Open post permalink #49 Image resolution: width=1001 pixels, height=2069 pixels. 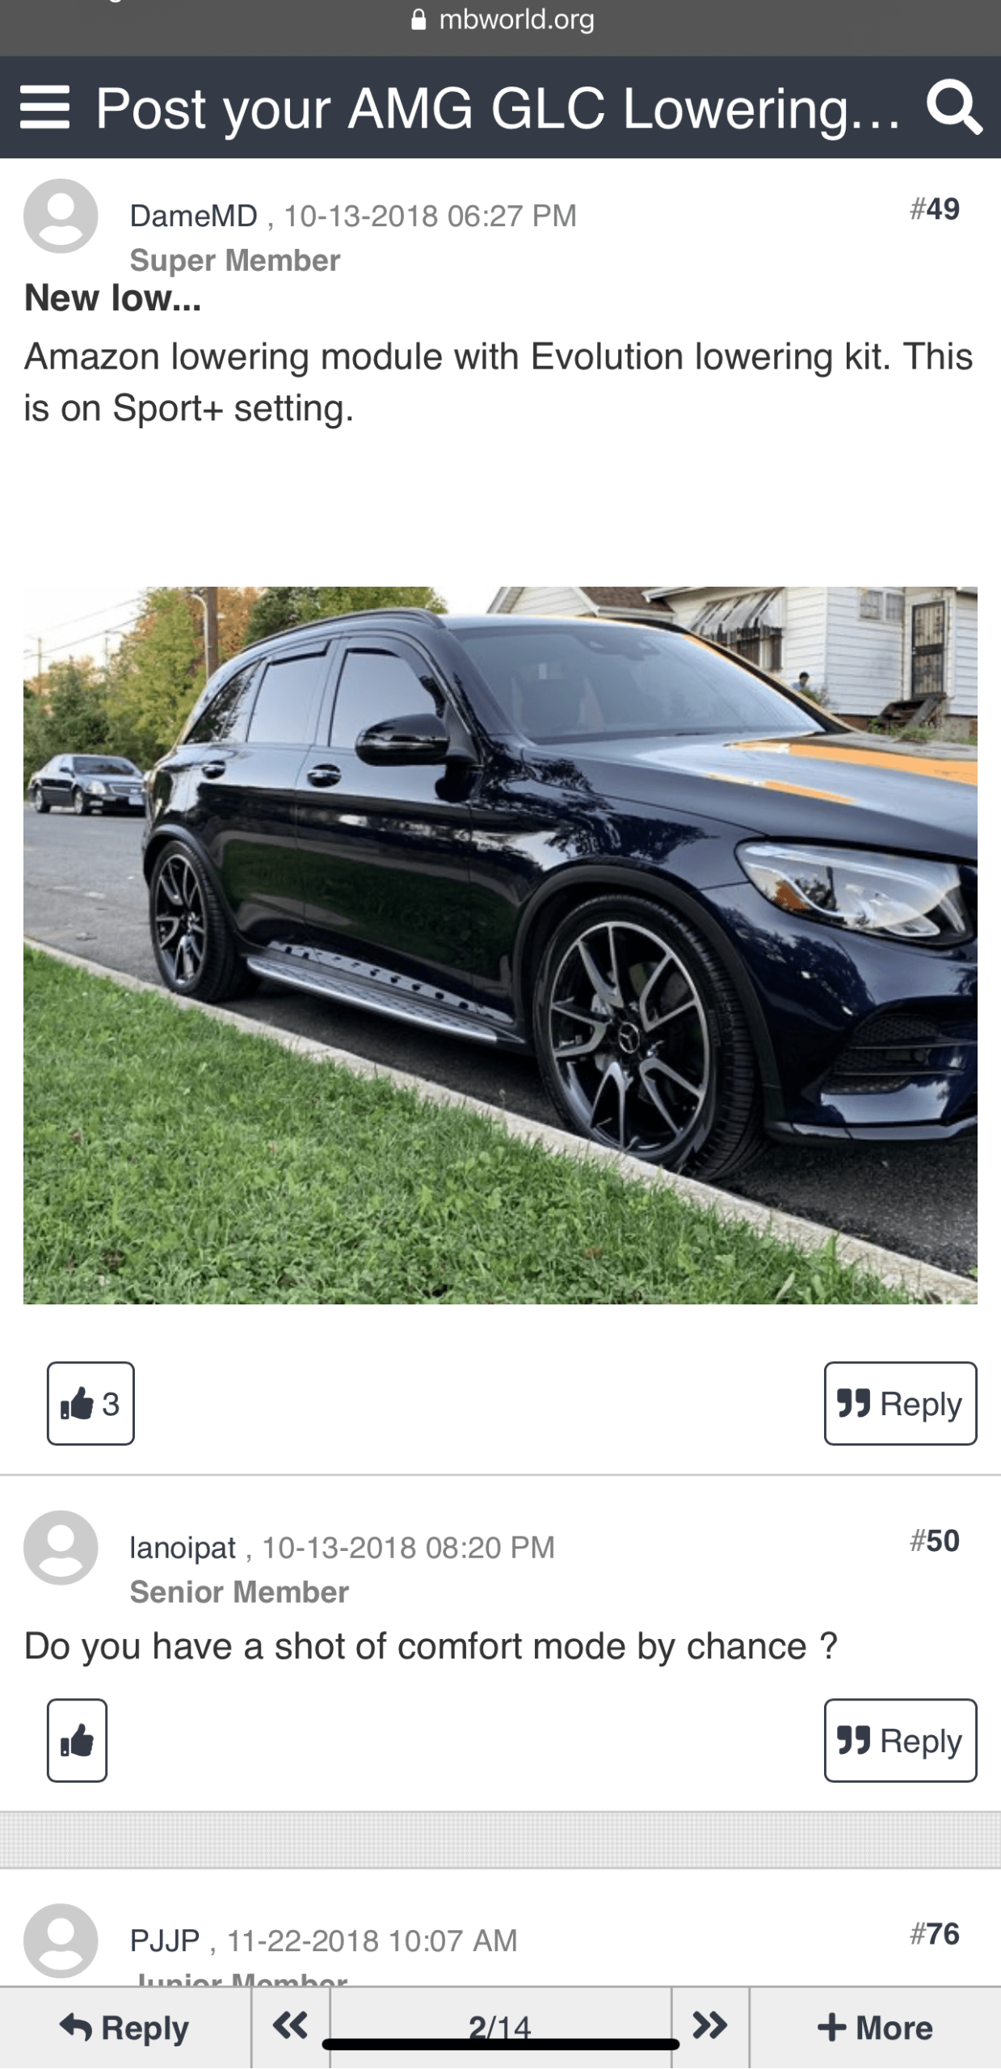pyautogui.click(x=935, y=209)
